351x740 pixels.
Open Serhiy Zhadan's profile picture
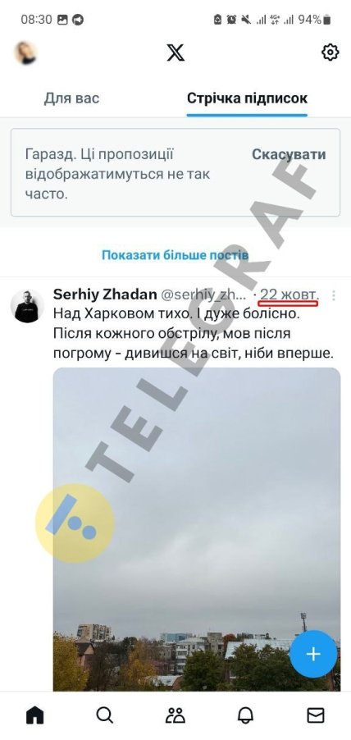pos(27,306)
